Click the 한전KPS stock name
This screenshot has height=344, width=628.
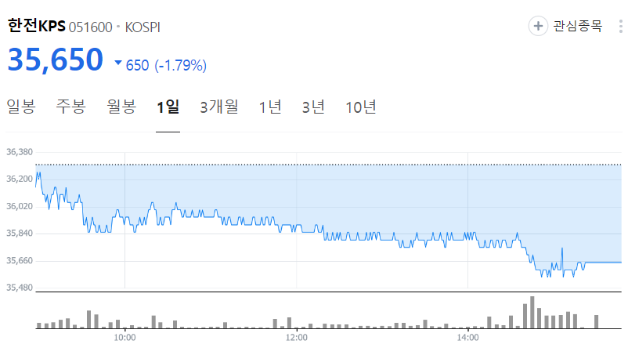coord(37,26)
